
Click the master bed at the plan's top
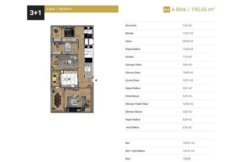69,33
